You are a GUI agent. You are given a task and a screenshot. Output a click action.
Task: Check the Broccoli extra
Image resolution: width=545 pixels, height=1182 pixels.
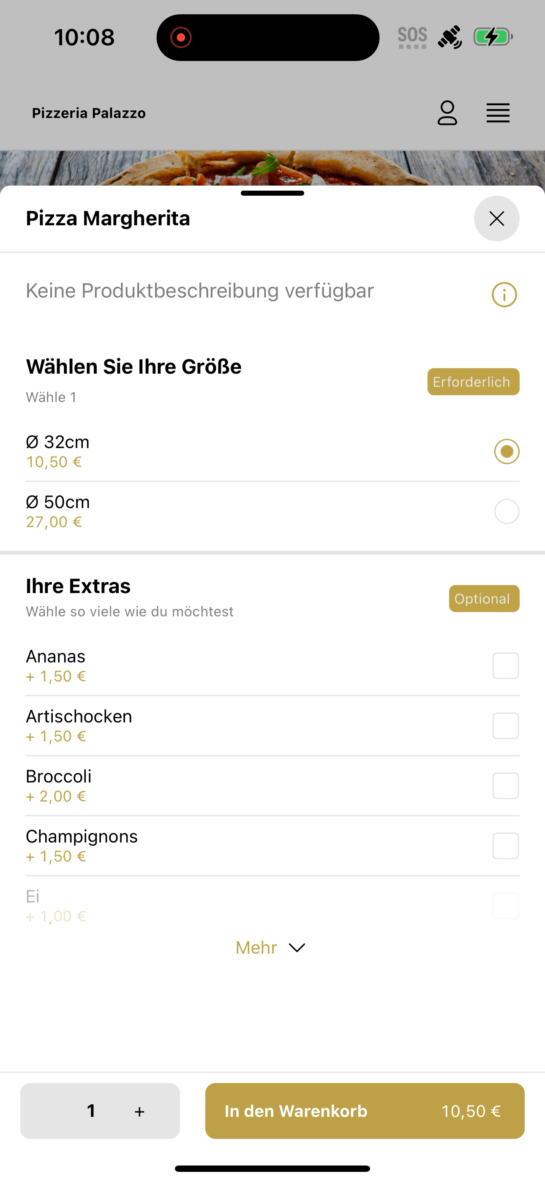tap(506, 786)
